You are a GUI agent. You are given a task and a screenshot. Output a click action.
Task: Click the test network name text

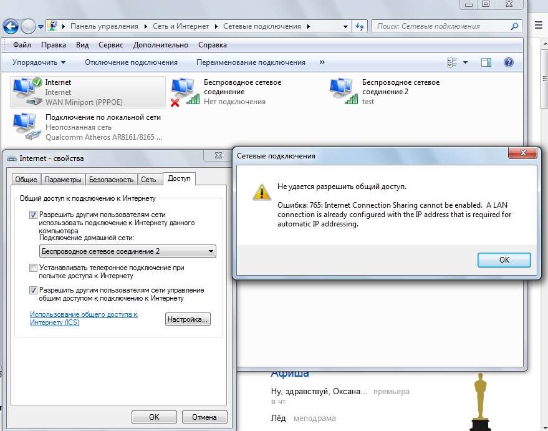368,102
